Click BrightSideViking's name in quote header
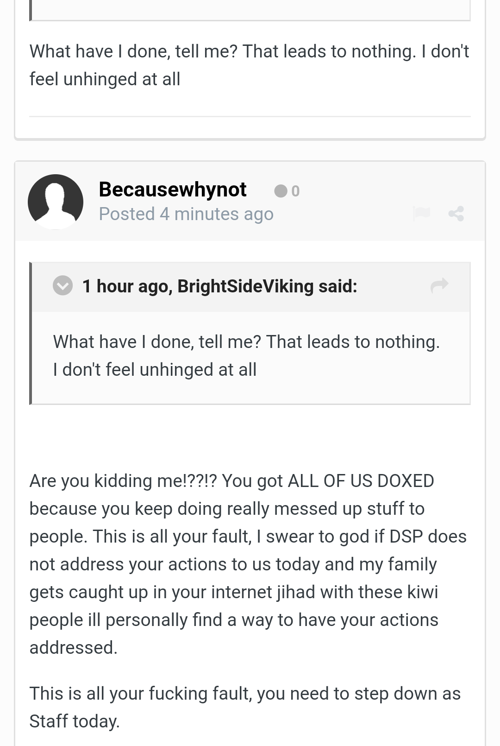Image resolution: width=500 pixels, height=746 pixels. tap(245, 286)
